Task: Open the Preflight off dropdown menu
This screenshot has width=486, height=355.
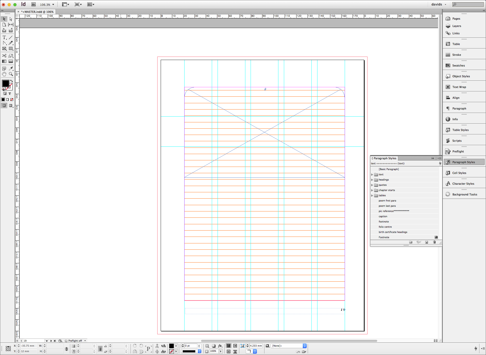Action: (x=85, y=341)
